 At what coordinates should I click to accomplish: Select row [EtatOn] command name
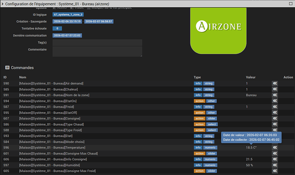point(48,101)
